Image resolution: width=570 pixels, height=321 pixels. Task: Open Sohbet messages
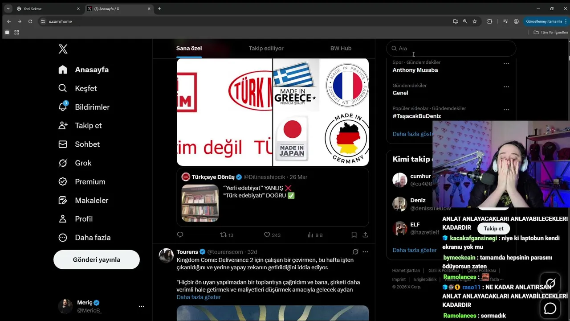[x=79, y=144]
